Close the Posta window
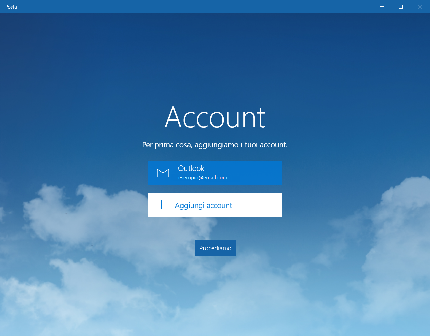 (420, 7)
